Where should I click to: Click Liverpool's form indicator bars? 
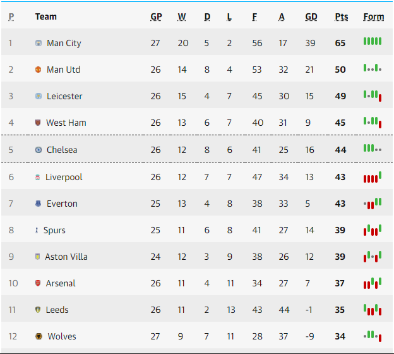[373, 177]
